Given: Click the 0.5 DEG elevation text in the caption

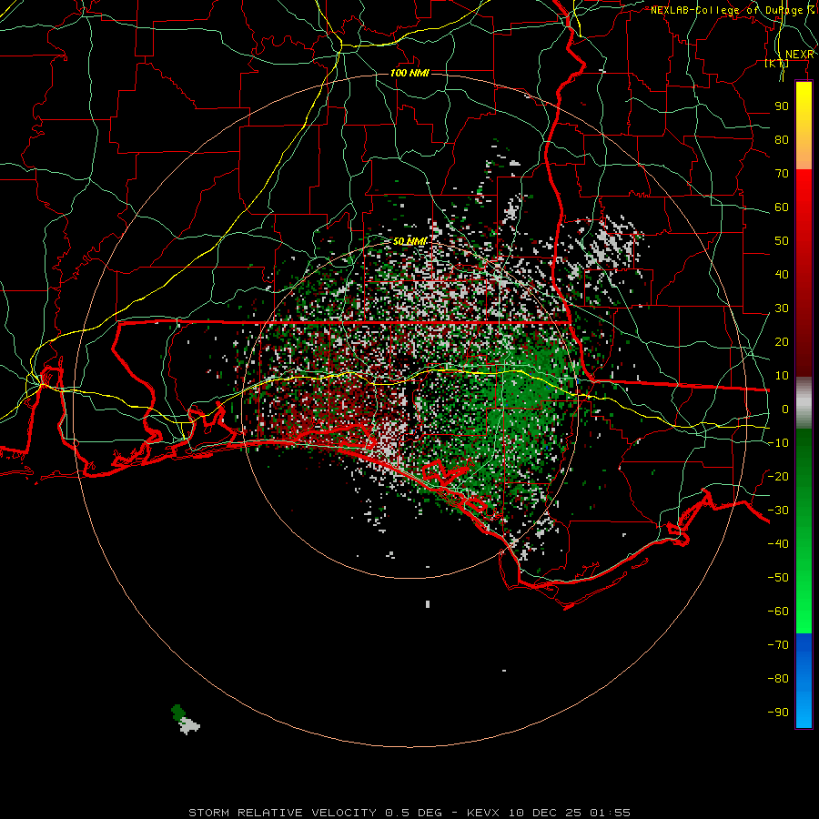Looking at the screenshot, I should (414, 813).
